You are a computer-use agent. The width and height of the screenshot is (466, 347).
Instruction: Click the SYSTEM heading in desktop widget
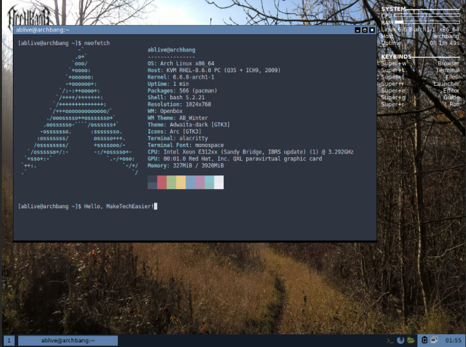click(x=393, y=9)
